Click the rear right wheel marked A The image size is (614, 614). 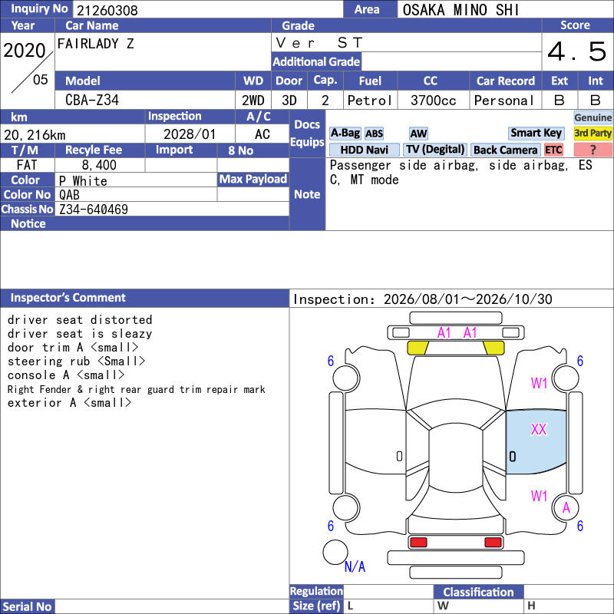(566, 508)
